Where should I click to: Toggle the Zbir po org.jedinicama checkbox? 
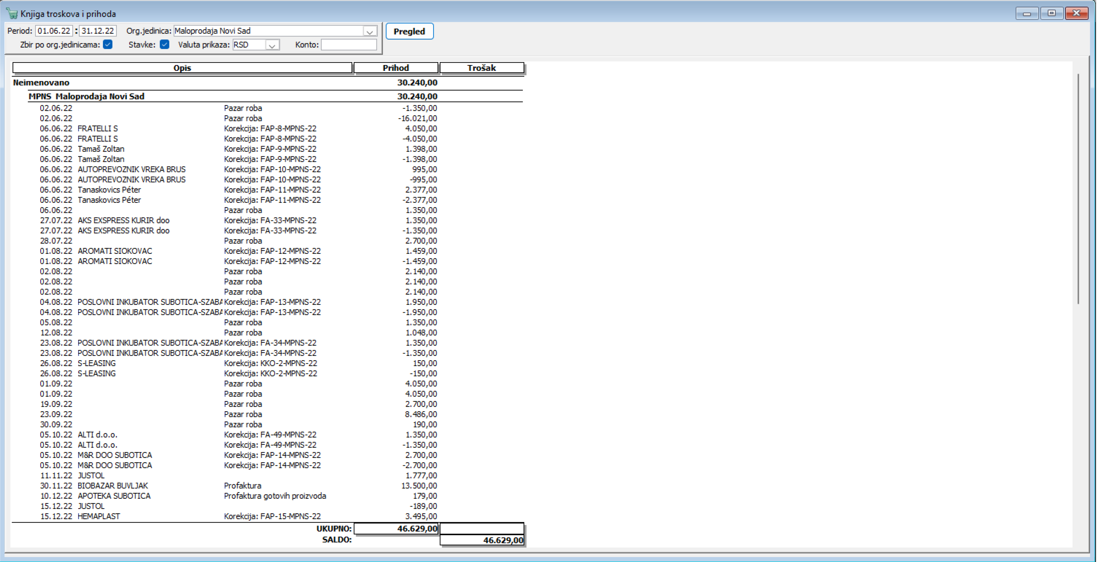tap(108, 45)
